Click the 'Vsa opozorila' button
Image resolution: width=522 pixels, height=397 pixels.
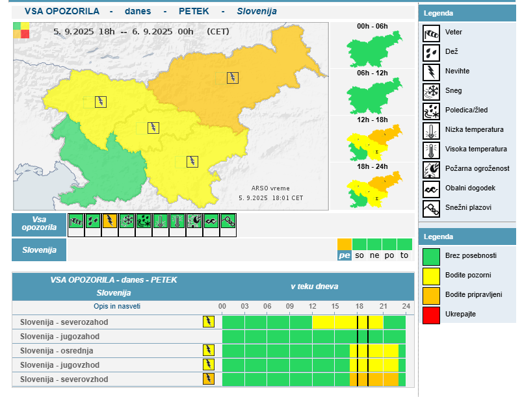tap(39, 223)
